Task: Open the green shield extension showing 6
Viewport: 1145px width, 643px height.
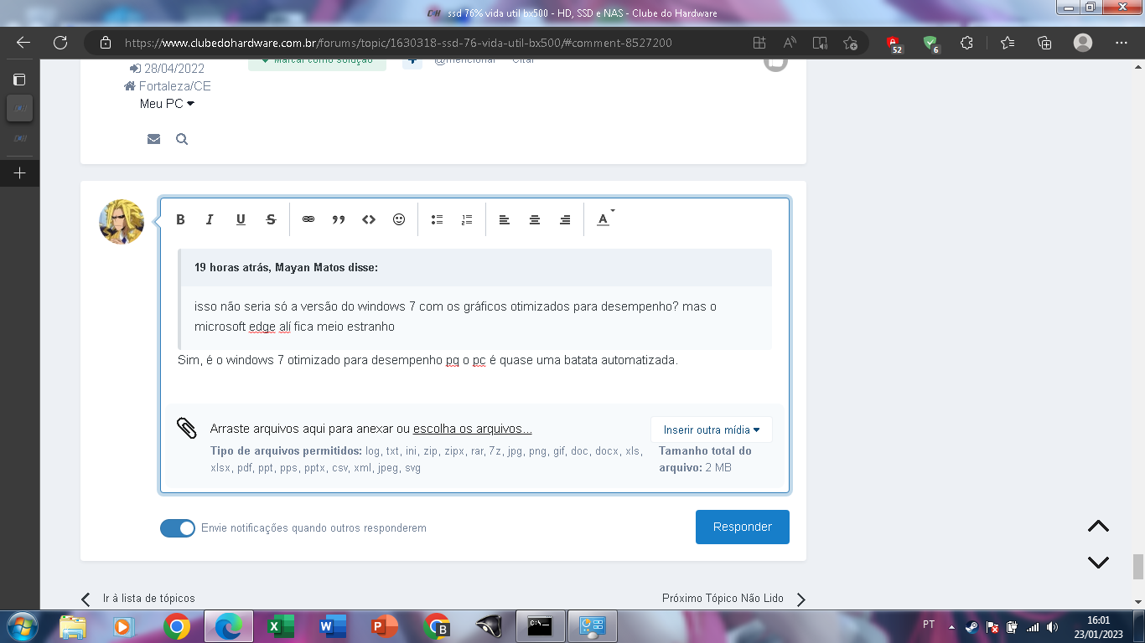Action: 930,44
